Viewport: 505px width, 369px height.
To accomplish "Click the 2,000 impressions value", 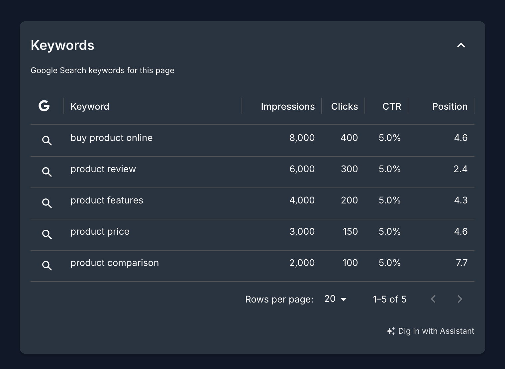I will coord(302,263).
